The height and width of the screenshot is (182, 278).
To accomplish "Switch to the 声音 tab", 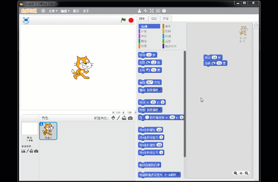I will click(165, 19).
